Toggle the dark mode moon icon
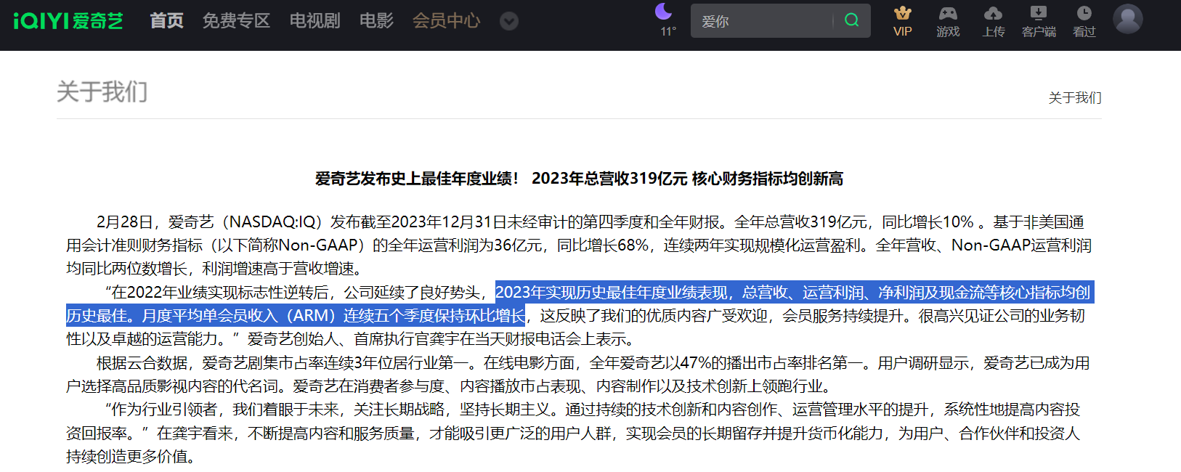 tap(663, 11)
